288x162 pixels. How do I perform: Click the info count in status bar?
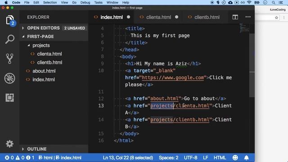[30, 157]
